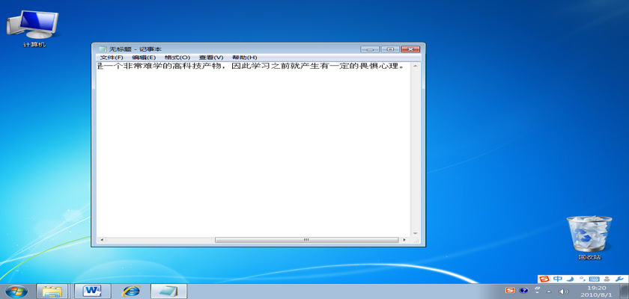Image resolution: width=629 pixels, height=299 pixels.
Task: Open the 查看(V) menu
Action: click(211, 58)
